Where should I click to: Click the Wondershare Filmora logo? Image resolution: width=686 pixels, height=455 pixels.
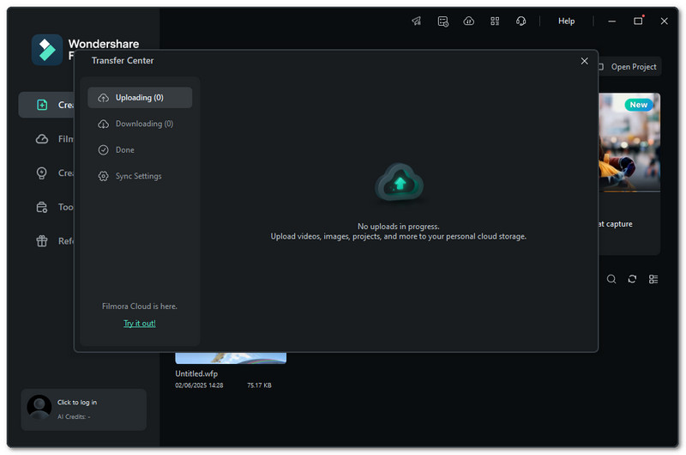pyautogui.click(x=47, y=50)
